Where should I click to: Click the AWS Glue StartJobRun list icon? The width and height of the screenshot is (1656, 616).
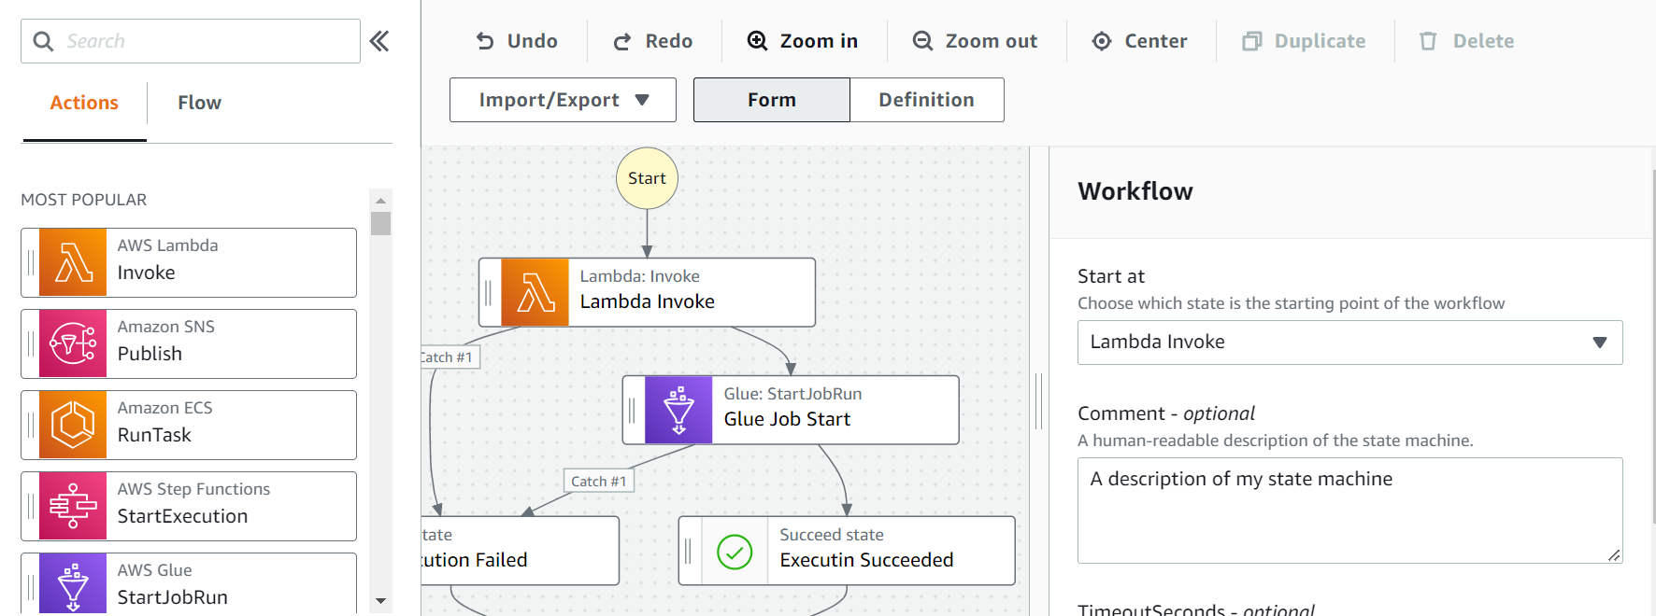pyautogui.click(x=73, y=583)
